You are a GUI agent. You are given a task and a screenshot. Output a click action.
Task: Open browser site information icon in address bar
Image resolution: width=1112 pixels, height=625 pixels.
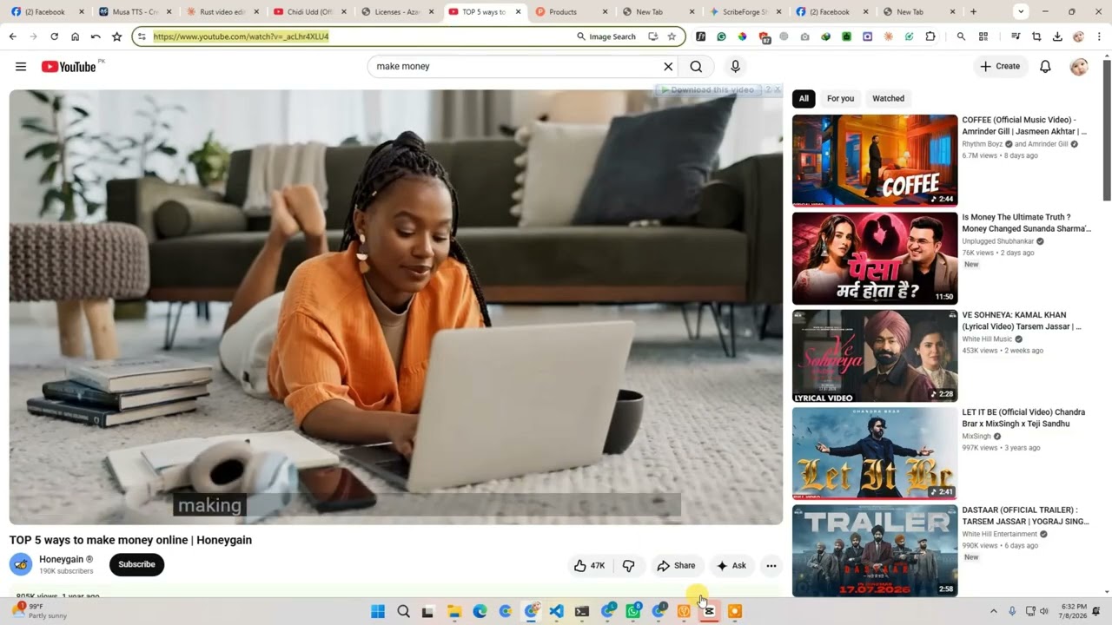[142, 36]
